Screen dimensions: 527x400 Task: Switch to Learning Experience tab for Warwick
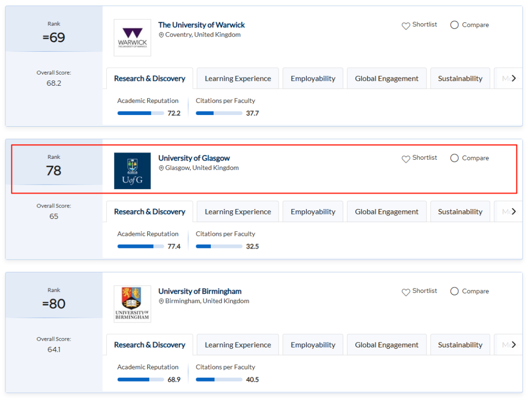[x=238, y=78]
